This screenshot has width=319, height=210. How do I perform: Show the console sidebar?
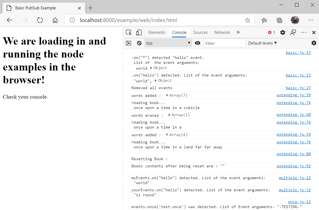click(x=128, y=43)
